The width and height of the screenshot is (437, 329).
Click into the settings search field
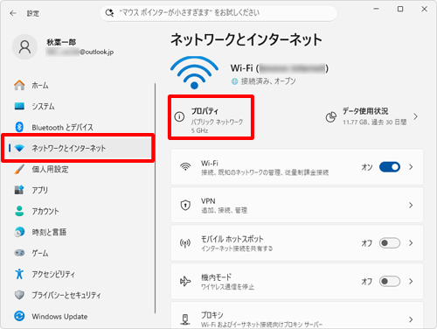click(x=218, y=13)
